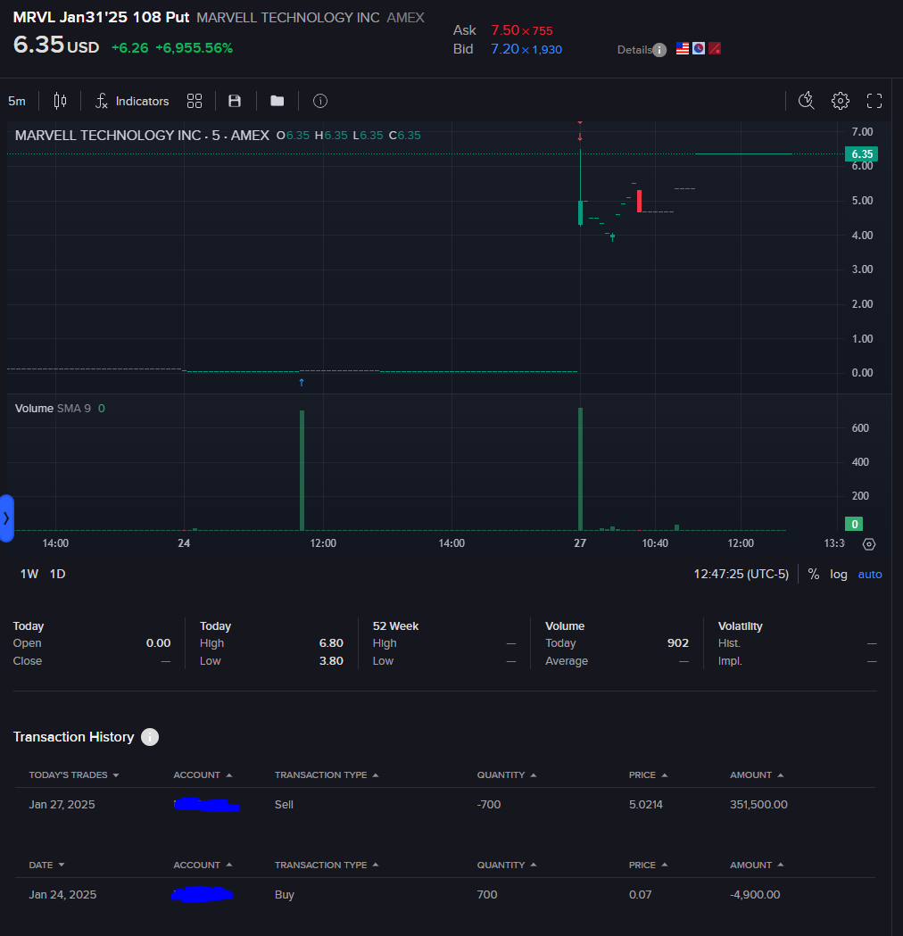
Task: Open time axis settings icon
Action: [x=869, y=543]
